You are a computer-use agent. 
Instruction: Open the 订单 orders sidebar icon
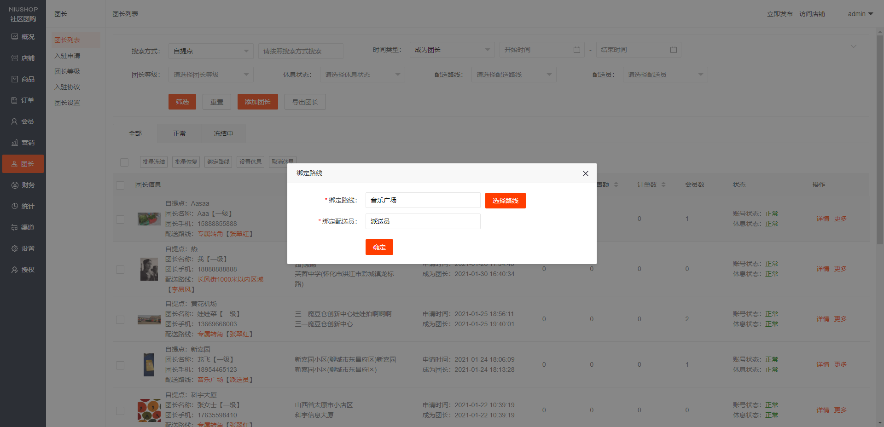15,100
